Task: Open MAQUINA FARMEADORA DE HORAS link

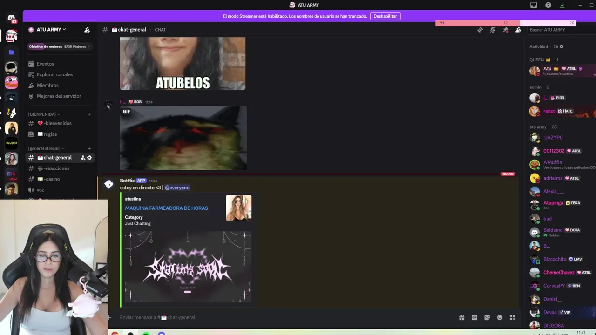Action: pyautogui.click(x=166, y=208)
